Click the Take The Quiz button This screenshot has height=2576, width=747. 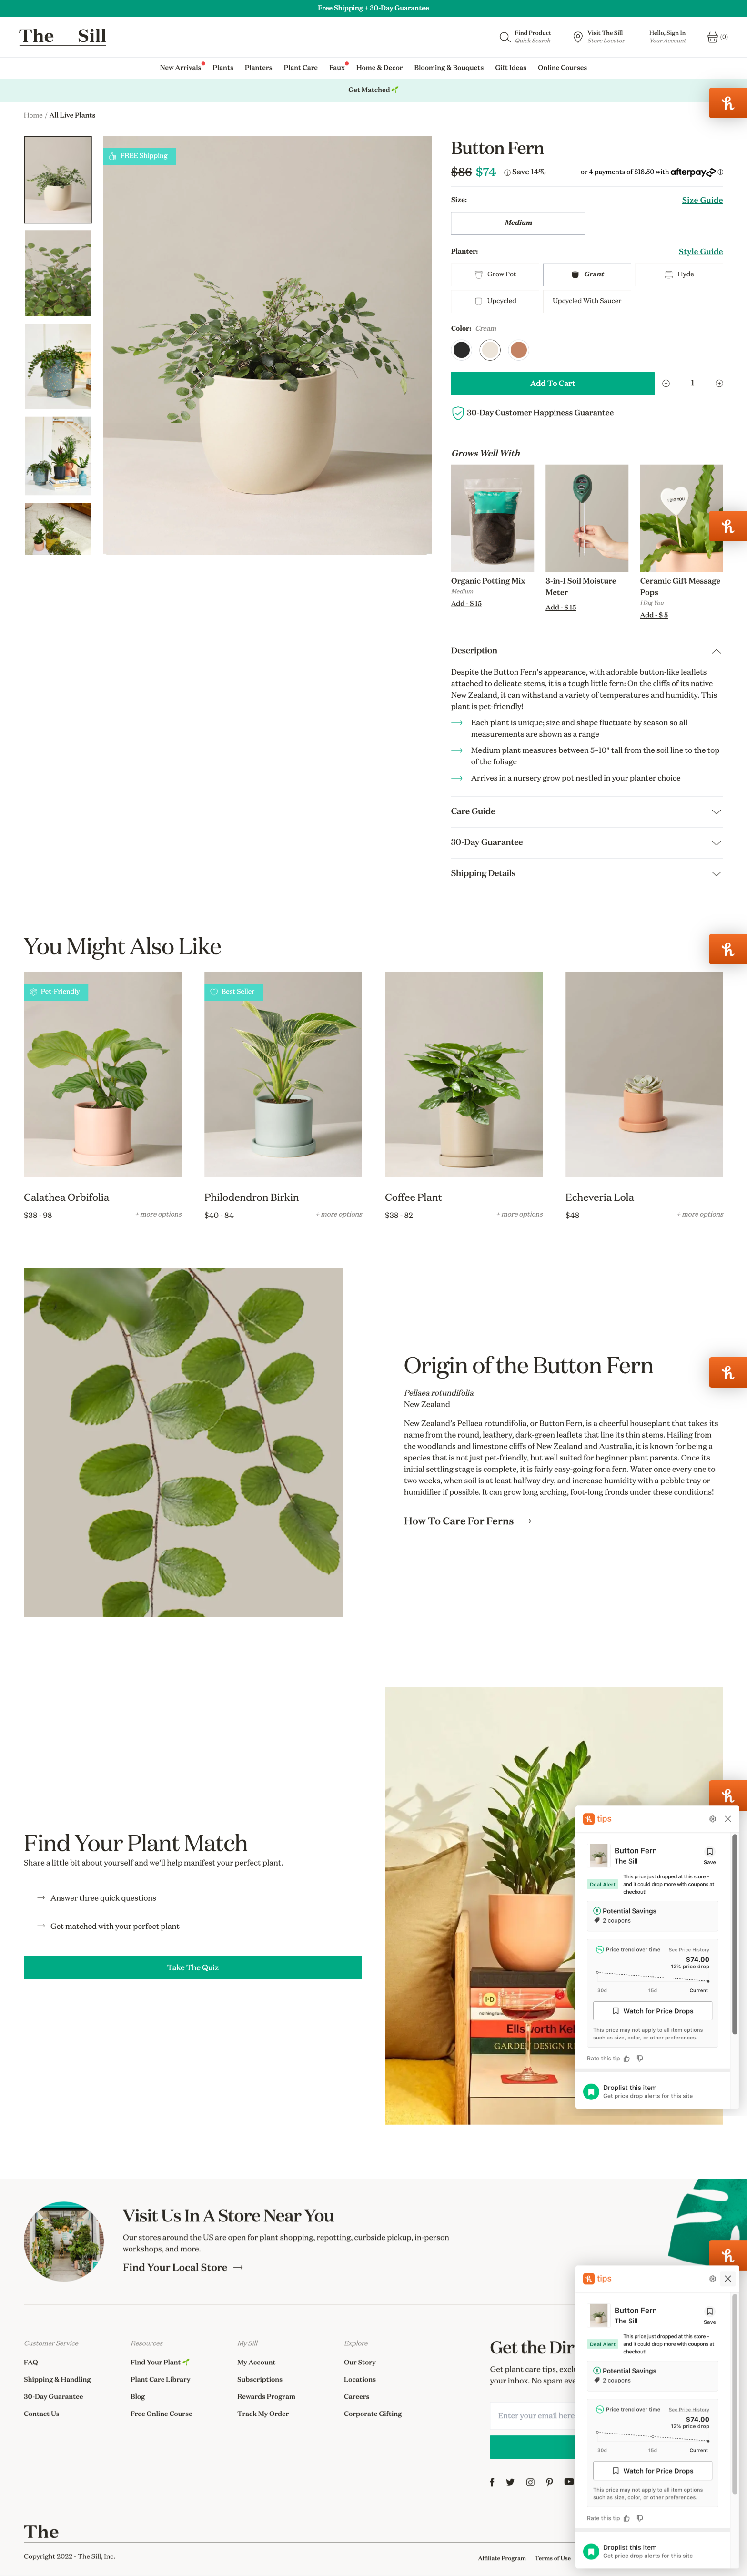[193, 1967]
